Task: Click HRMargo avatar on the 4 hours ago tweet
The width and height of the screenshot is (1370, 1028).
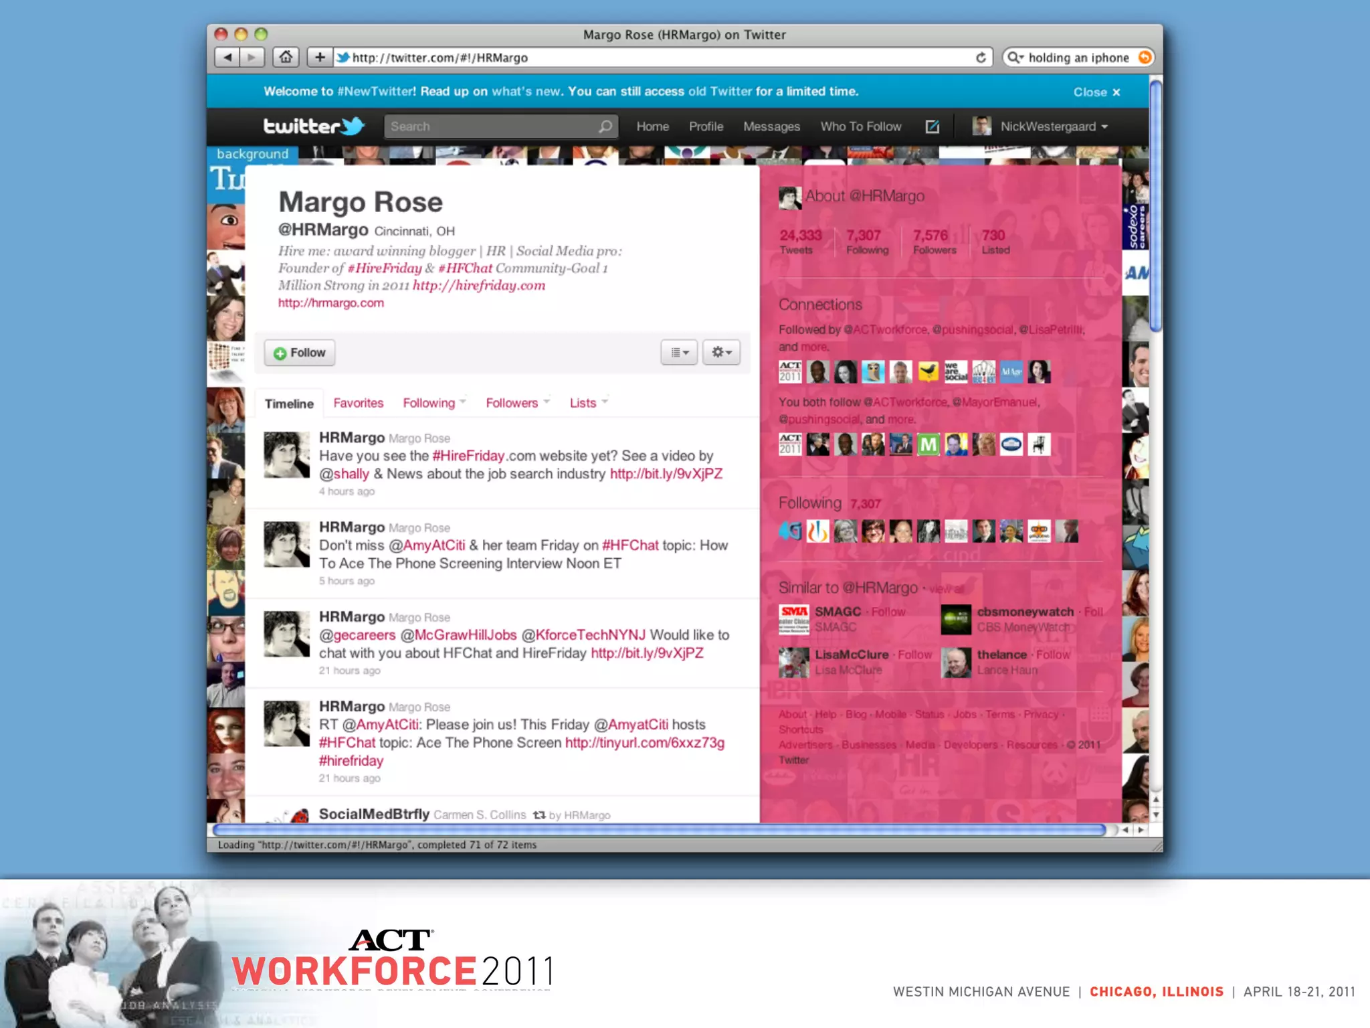Action: (286, 455)
